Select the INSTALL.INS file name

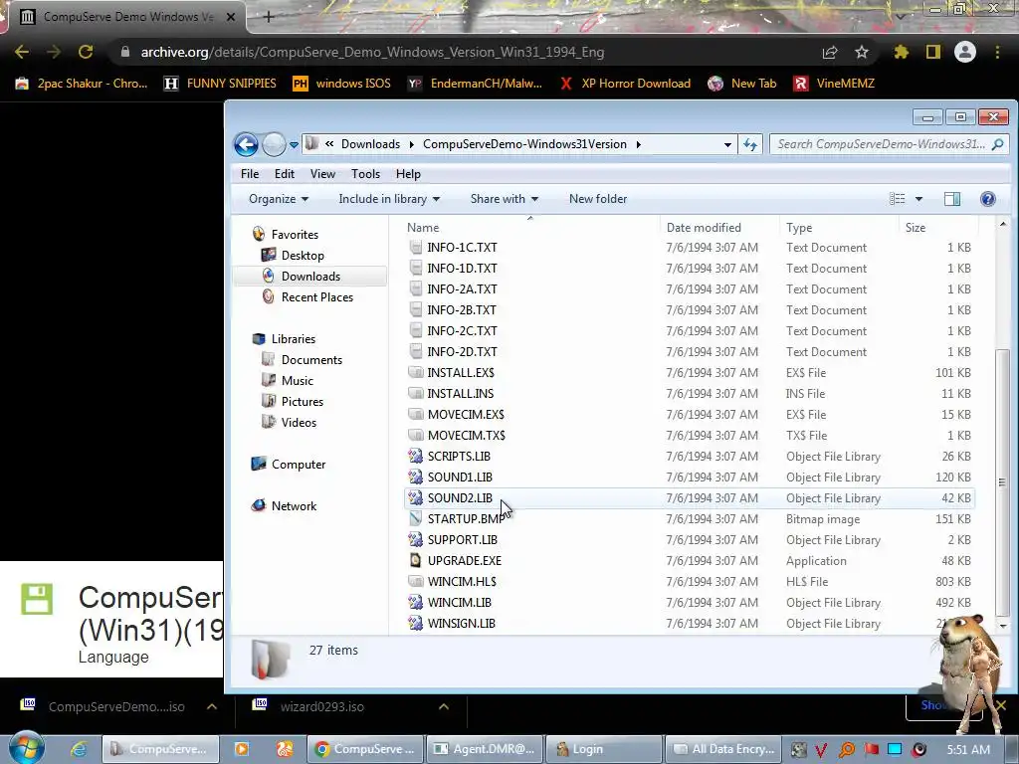click(x=460, y=394)
